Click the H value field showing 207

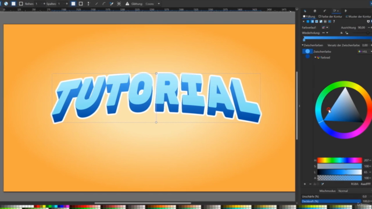(367, 160)
